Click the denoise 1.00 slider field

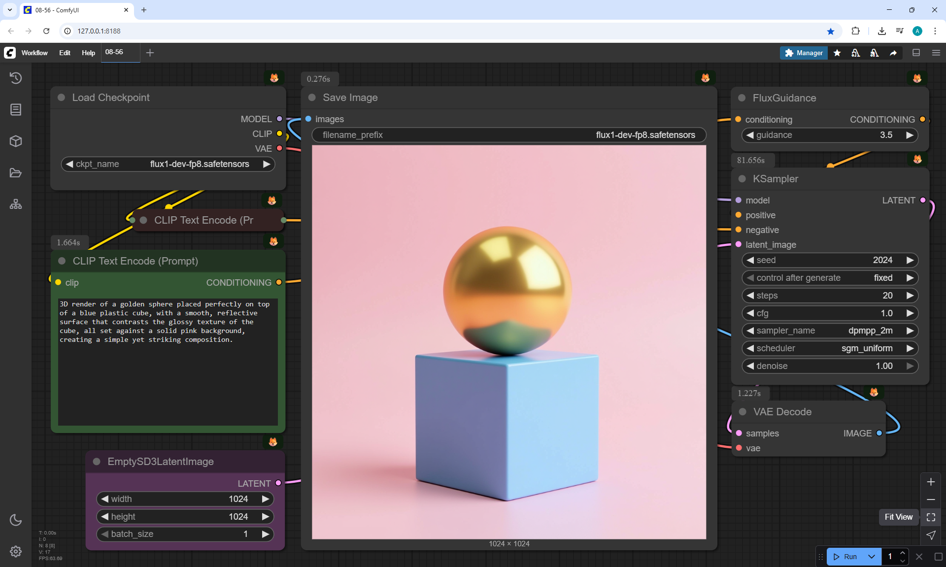coord(830,366)
